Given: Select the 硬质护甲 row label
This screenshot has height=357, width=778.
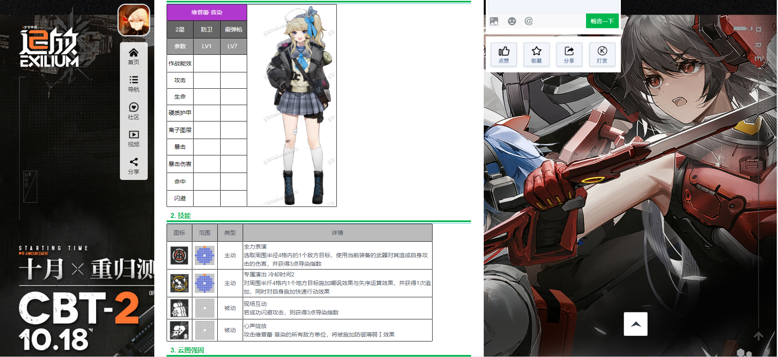Looking at the screenshot, I should click(x=180, y=113).
